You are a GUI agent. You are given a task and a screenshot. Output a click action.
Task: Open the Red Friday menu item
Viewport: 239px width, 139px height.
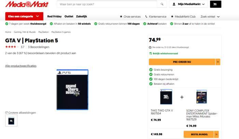click(x=54, y=16)
